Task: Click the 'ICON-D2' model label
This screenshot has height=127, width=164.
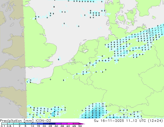Action: click(x=43, y=121)
